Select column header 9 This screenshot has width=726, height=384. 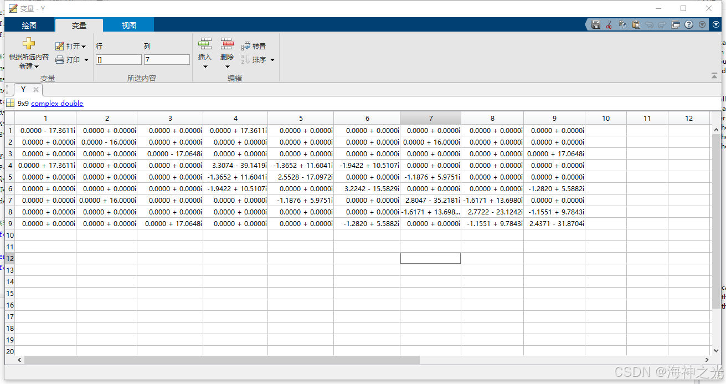554,118
